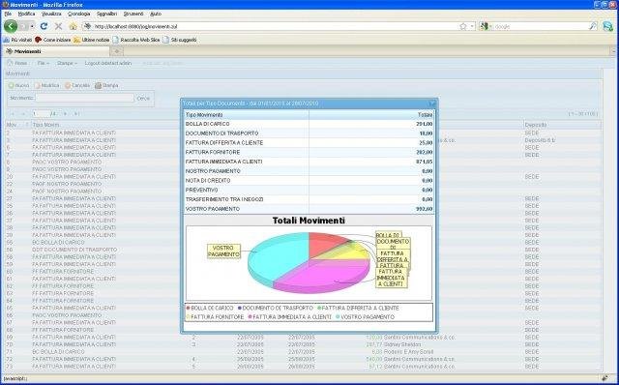
Task: Click the Home button in app toolbar
Action: 17,63
